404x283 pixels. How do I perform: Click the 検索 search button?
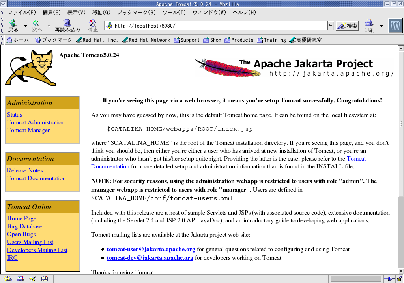347,26
